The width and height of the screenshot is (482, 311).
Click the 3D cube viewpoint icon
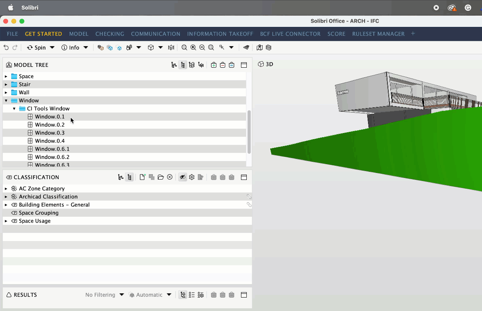pos(151,48)
